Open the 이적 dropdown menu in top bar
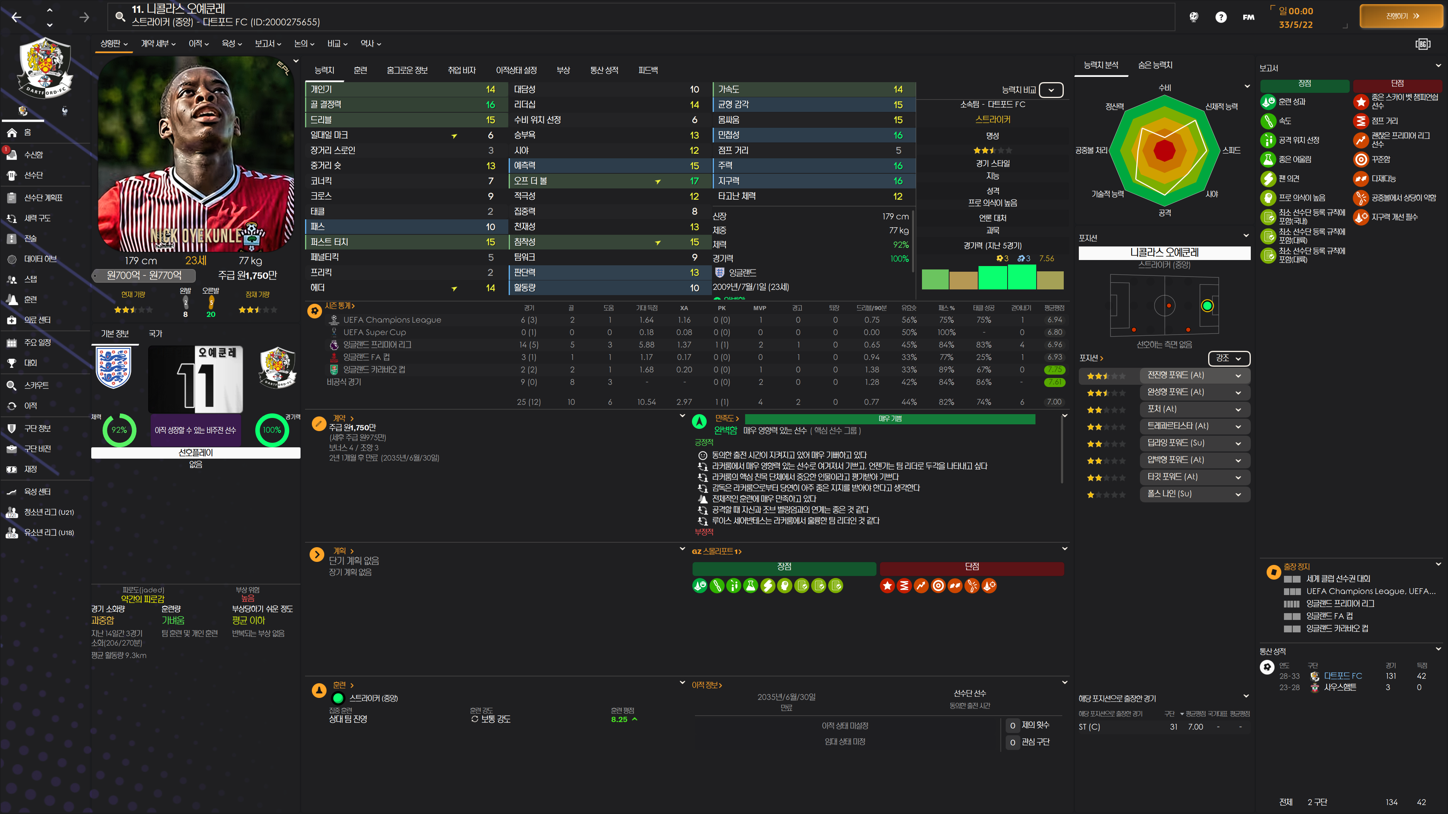The image size is (1448, 814). 199,43
